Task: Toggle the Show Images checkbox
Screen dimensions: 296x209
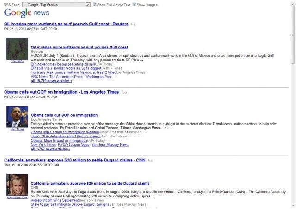Action: [x=134, y=4]
